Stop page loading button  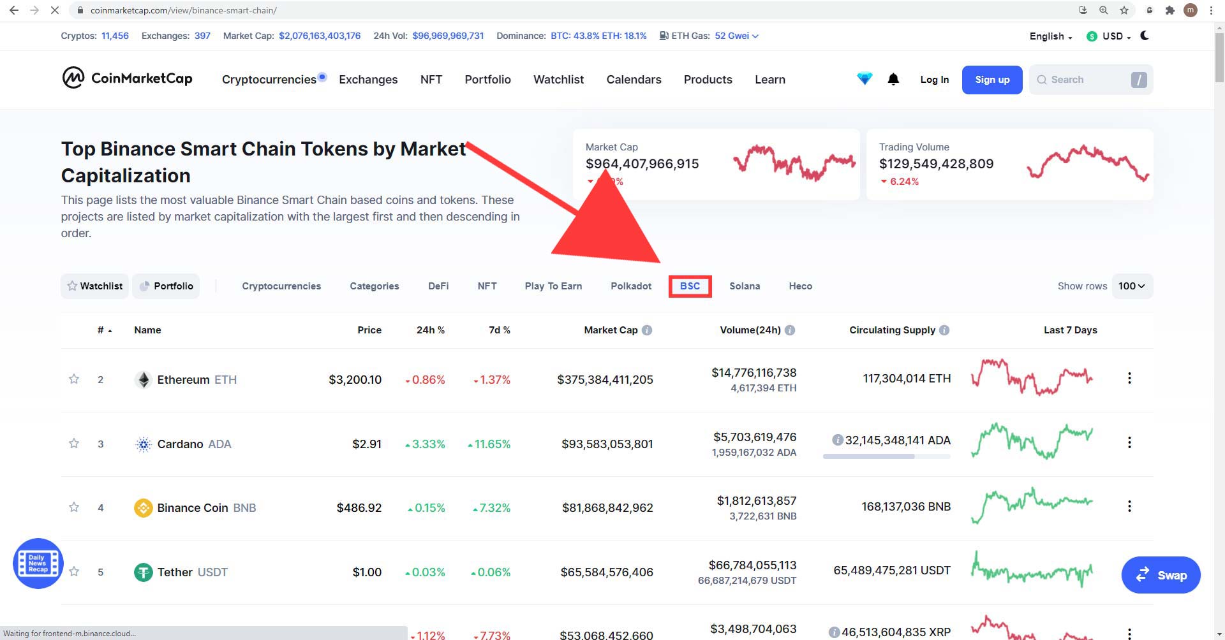tap(55, 10)
